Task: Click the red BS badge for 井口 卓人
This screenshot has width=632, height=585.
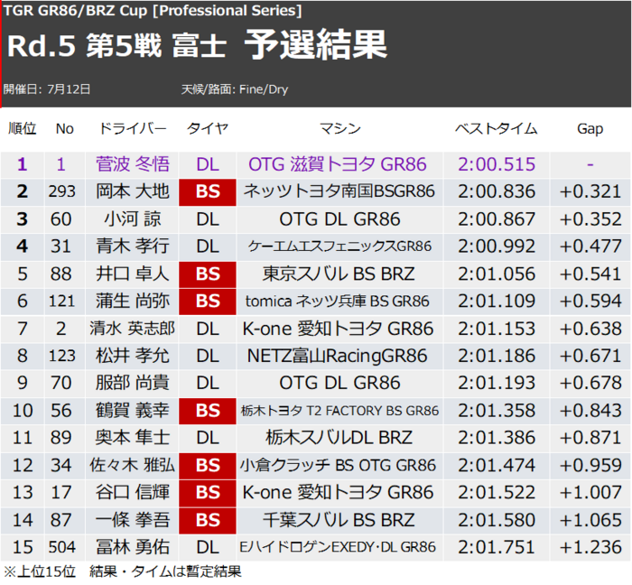Action: pos(208,274)
